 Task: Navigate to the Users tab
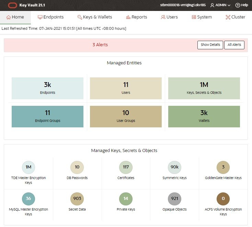pos(169,17)
